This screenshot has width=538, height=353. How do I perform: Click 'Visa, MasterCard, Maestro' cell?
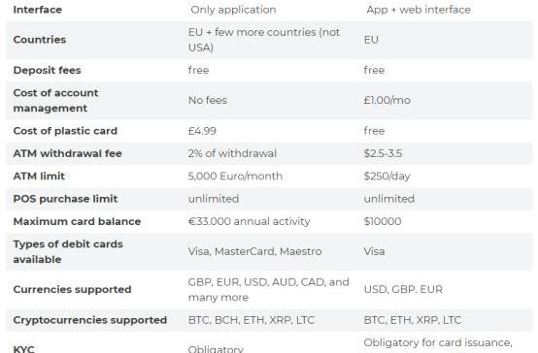coord(254,251)
